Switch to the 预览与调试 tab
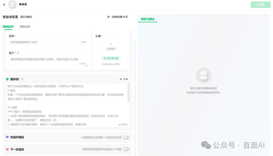Image resolution: width=273 pixels, height=156 pixels. pos(147,19)
